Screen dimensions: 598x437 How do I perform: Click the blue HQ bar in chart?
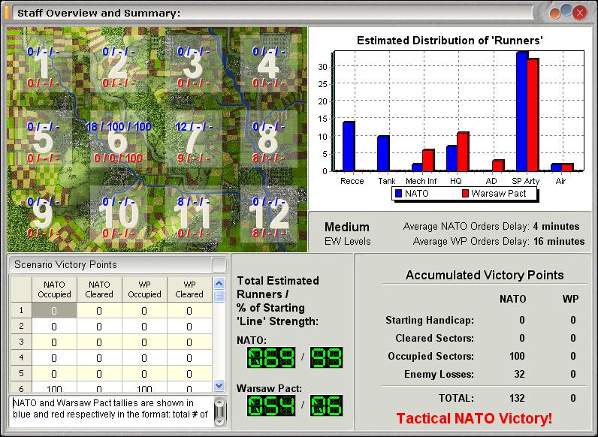click(452, 158)
